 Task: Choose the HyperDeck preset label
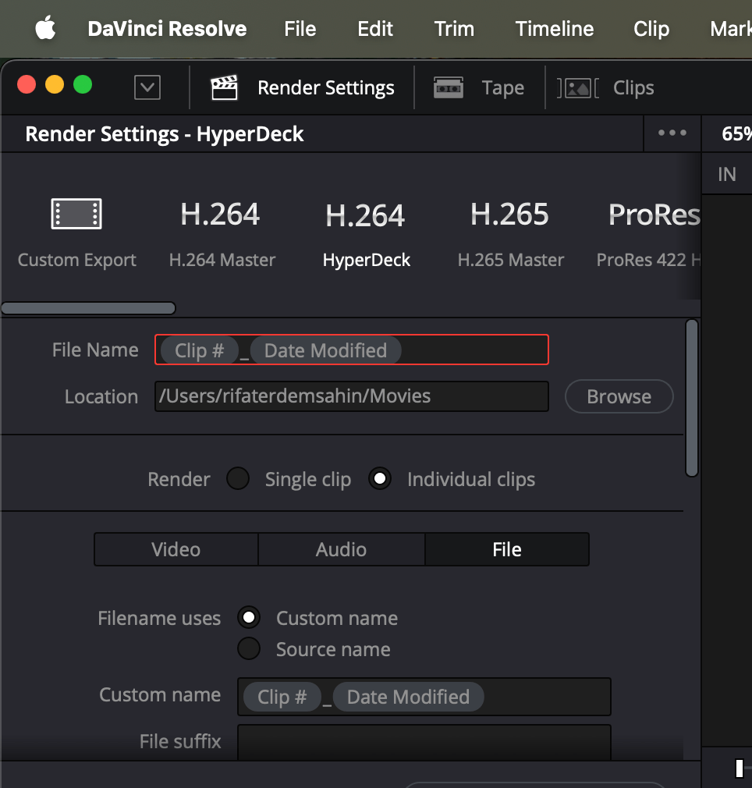click(366, 260)
